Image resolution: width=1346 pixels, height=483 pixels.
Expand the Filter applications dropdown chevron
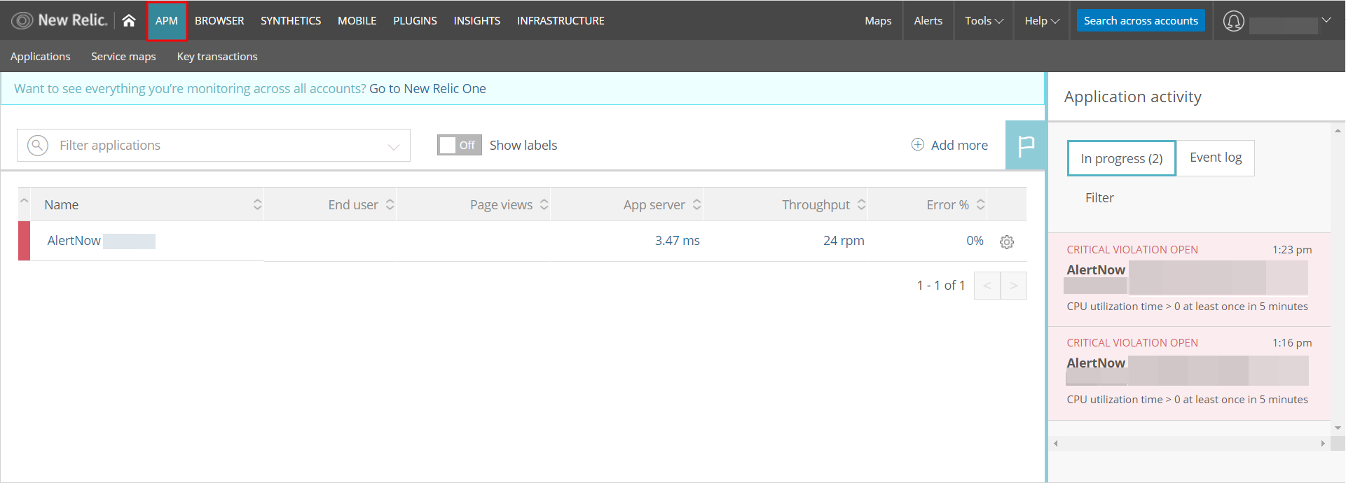(394, 146)
